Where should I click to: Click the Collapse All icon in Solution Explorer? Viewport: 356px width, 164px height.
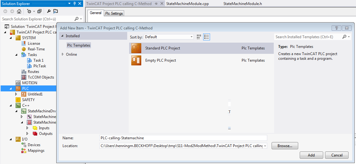coord(40,11)
